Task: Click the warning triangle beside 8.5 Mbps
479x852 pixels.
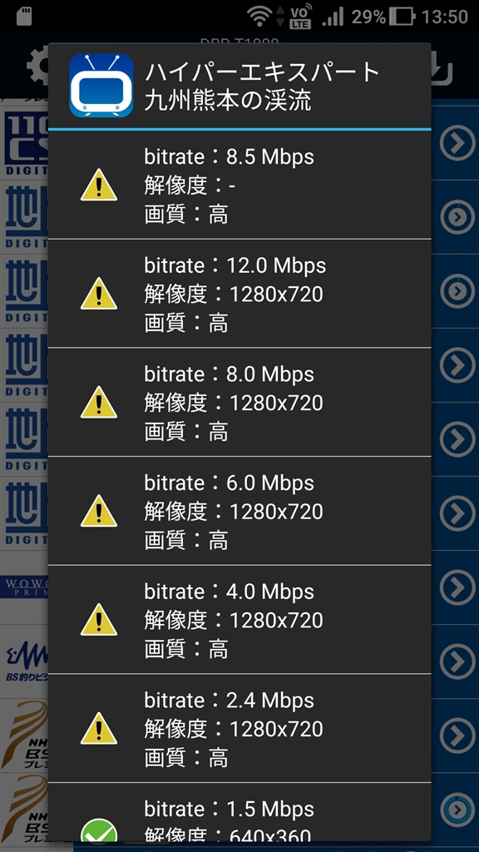Action: tap(99, 185)
